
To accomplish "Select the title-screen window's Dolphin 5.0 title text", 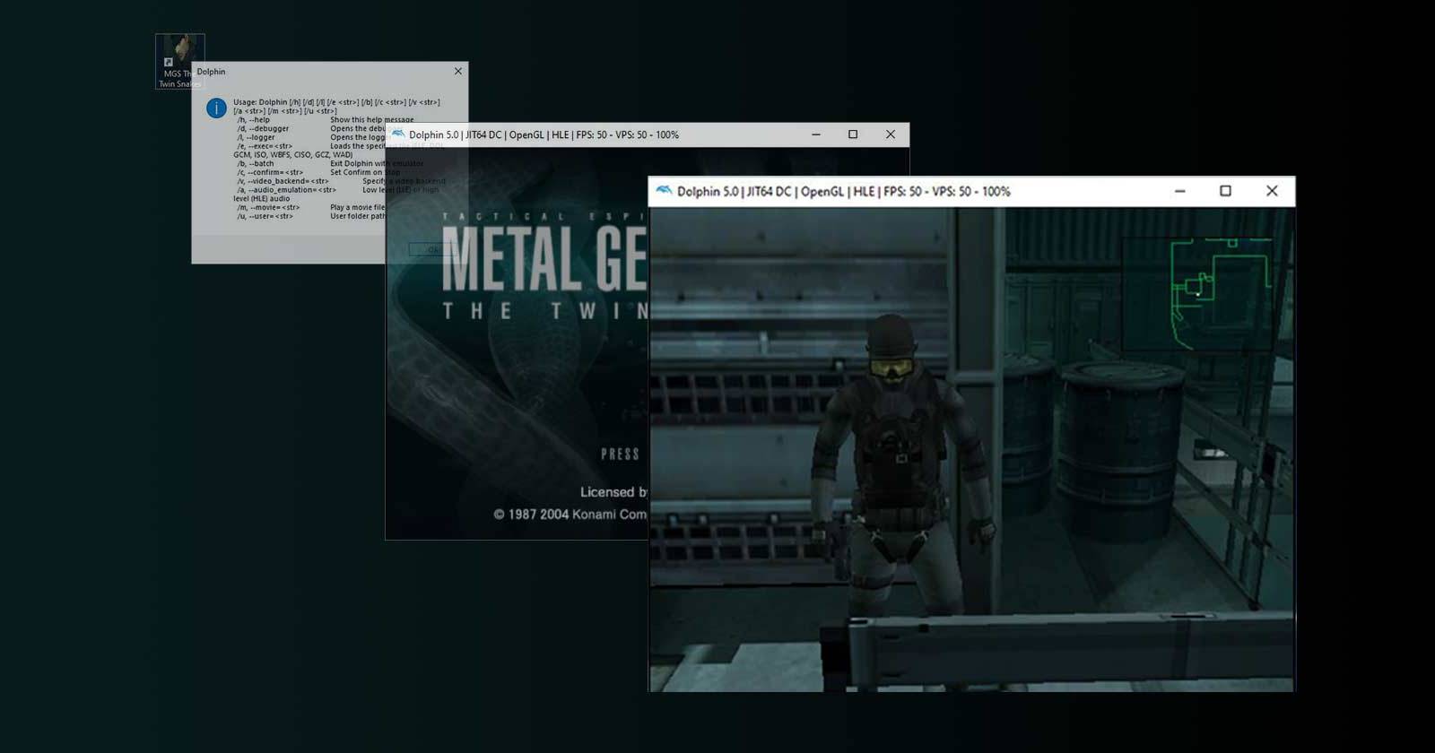I will click(544, 135).
